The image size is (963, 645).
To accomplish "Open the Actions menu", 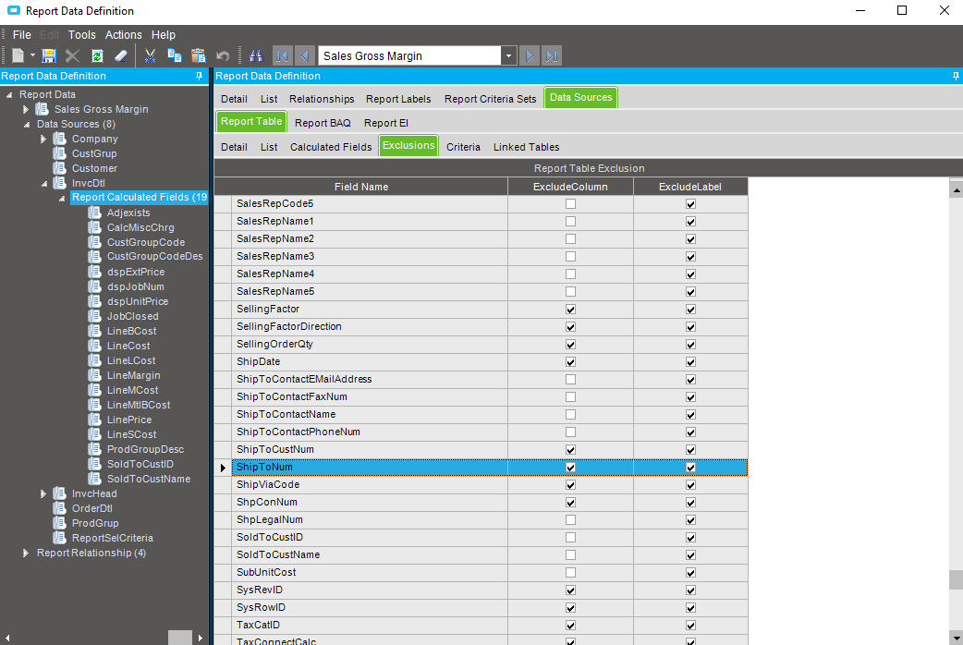I will pos(124,35).
